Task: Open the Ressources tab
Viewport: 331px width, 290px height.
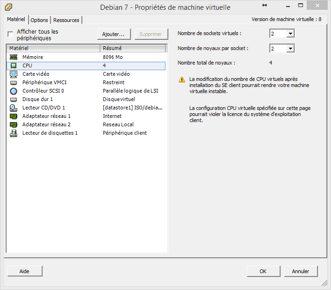Action: click(66, 20)
